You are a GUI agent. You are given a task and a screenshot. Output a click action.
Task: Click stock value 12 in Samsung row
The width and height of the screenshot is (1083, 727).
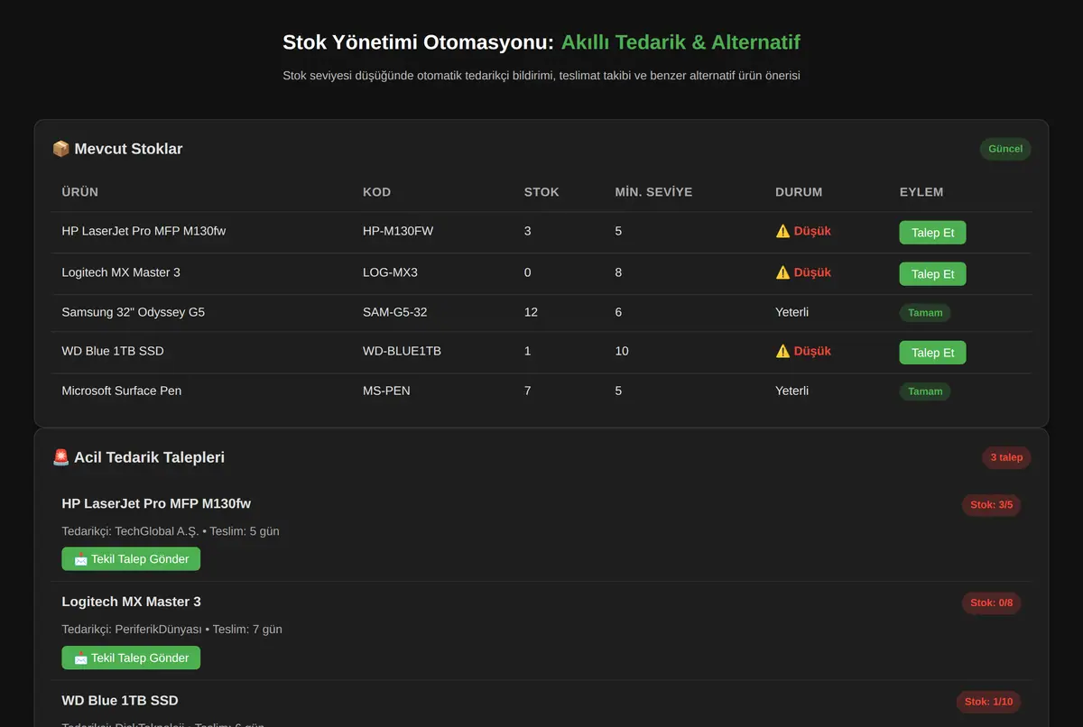click(531, 312)
